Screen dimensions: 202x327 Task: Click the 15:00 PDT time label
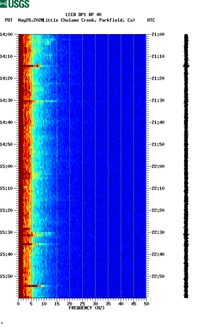(x=6, y=166)
